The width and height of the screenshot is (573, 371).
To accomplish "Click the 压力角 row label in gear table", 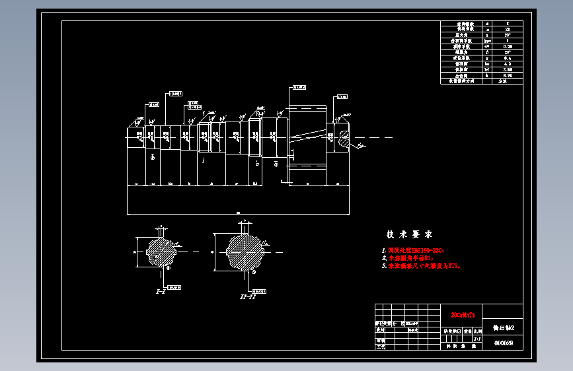I will pyautogui.click(x=461, y=35).
